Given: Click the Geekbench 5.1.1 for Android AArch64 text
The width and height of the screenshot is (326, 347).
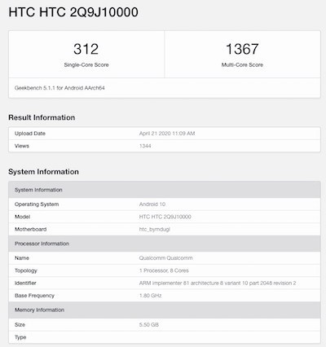Looking at the screenshot, I should 59,88.
